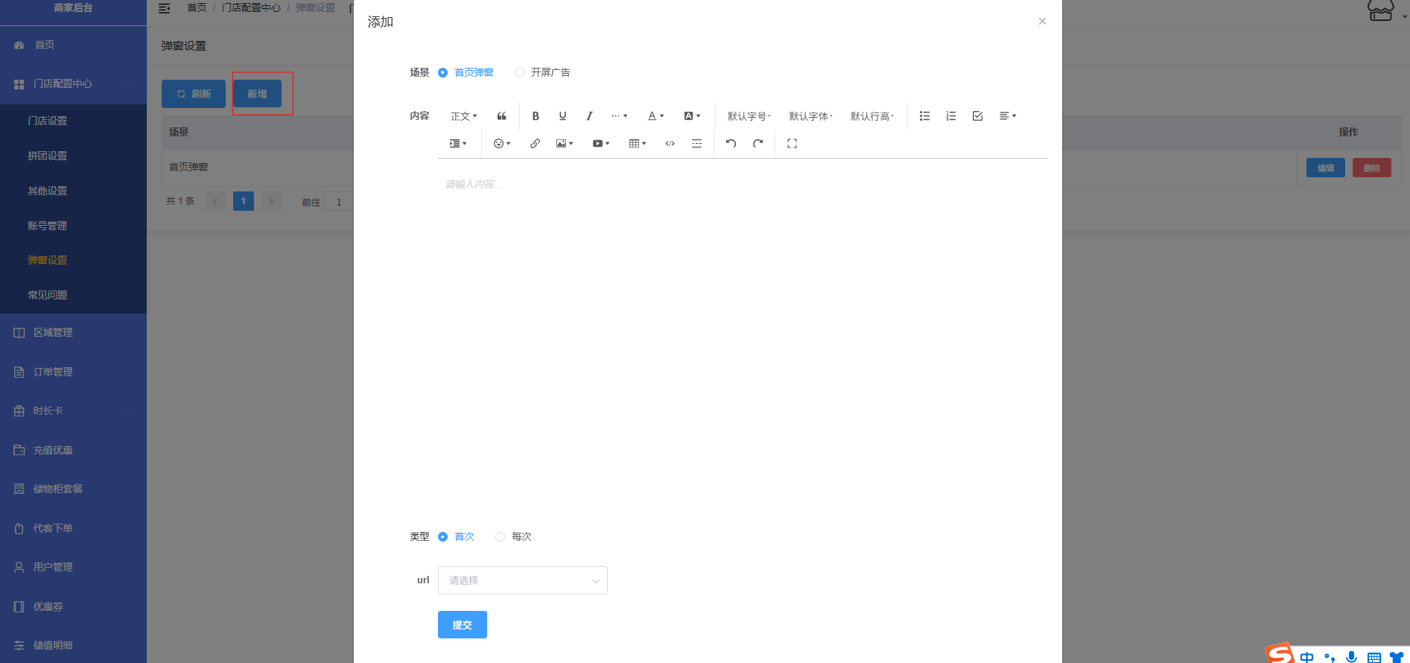1410x663 pixels.
Task: Insert a hyperlink using the link icon
Action: (535, 144)
